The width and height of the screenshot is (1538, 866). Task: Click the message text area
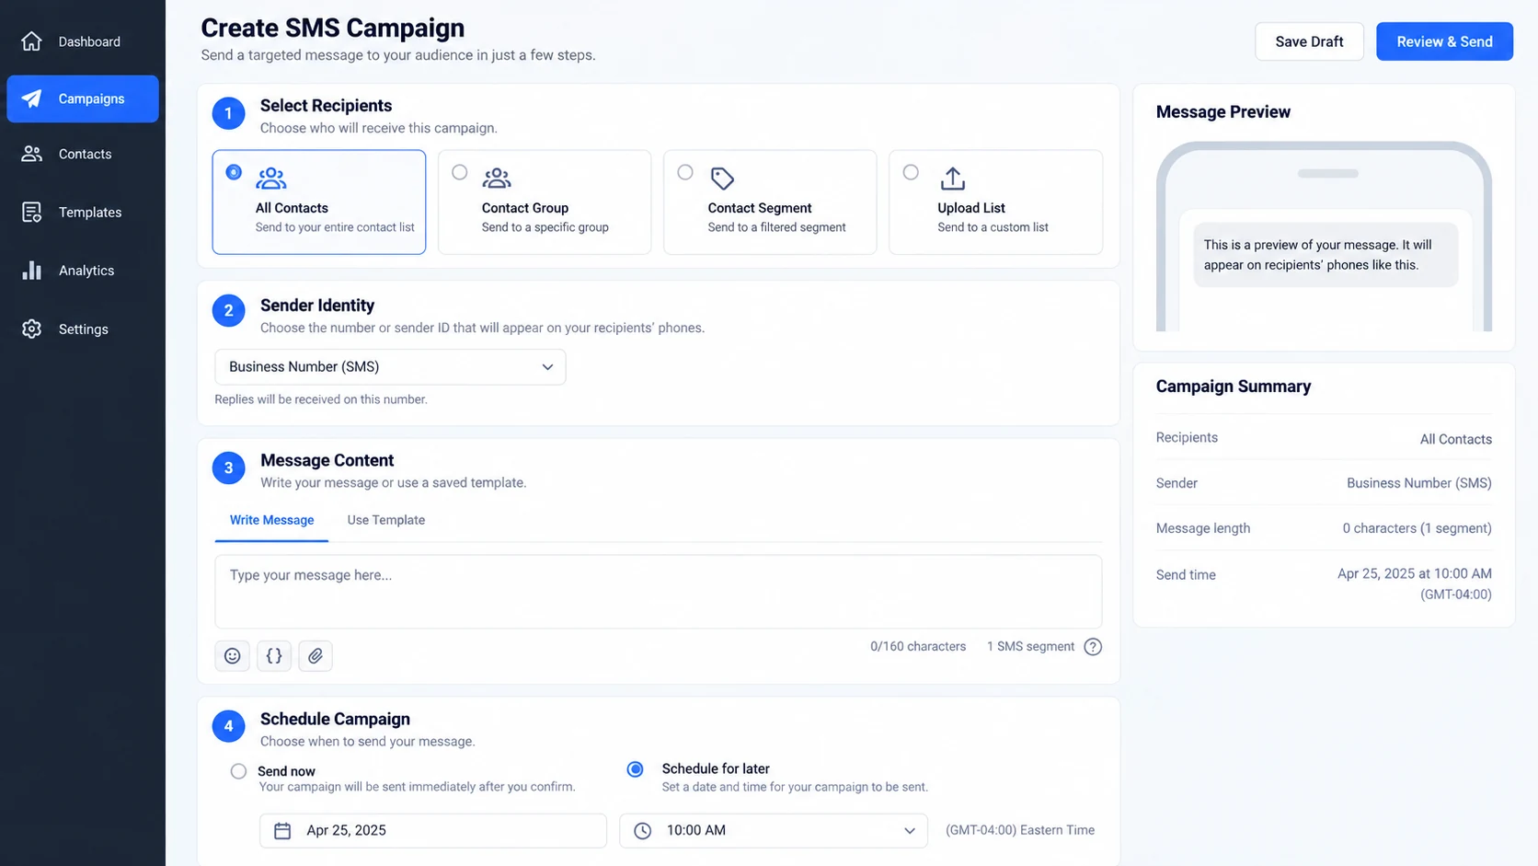tap(659, 592)
